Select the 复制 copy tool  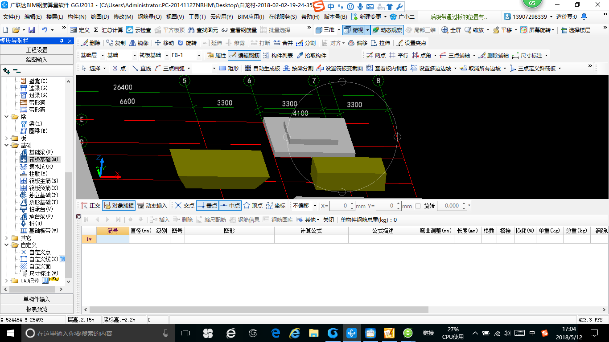click(116, 43)
